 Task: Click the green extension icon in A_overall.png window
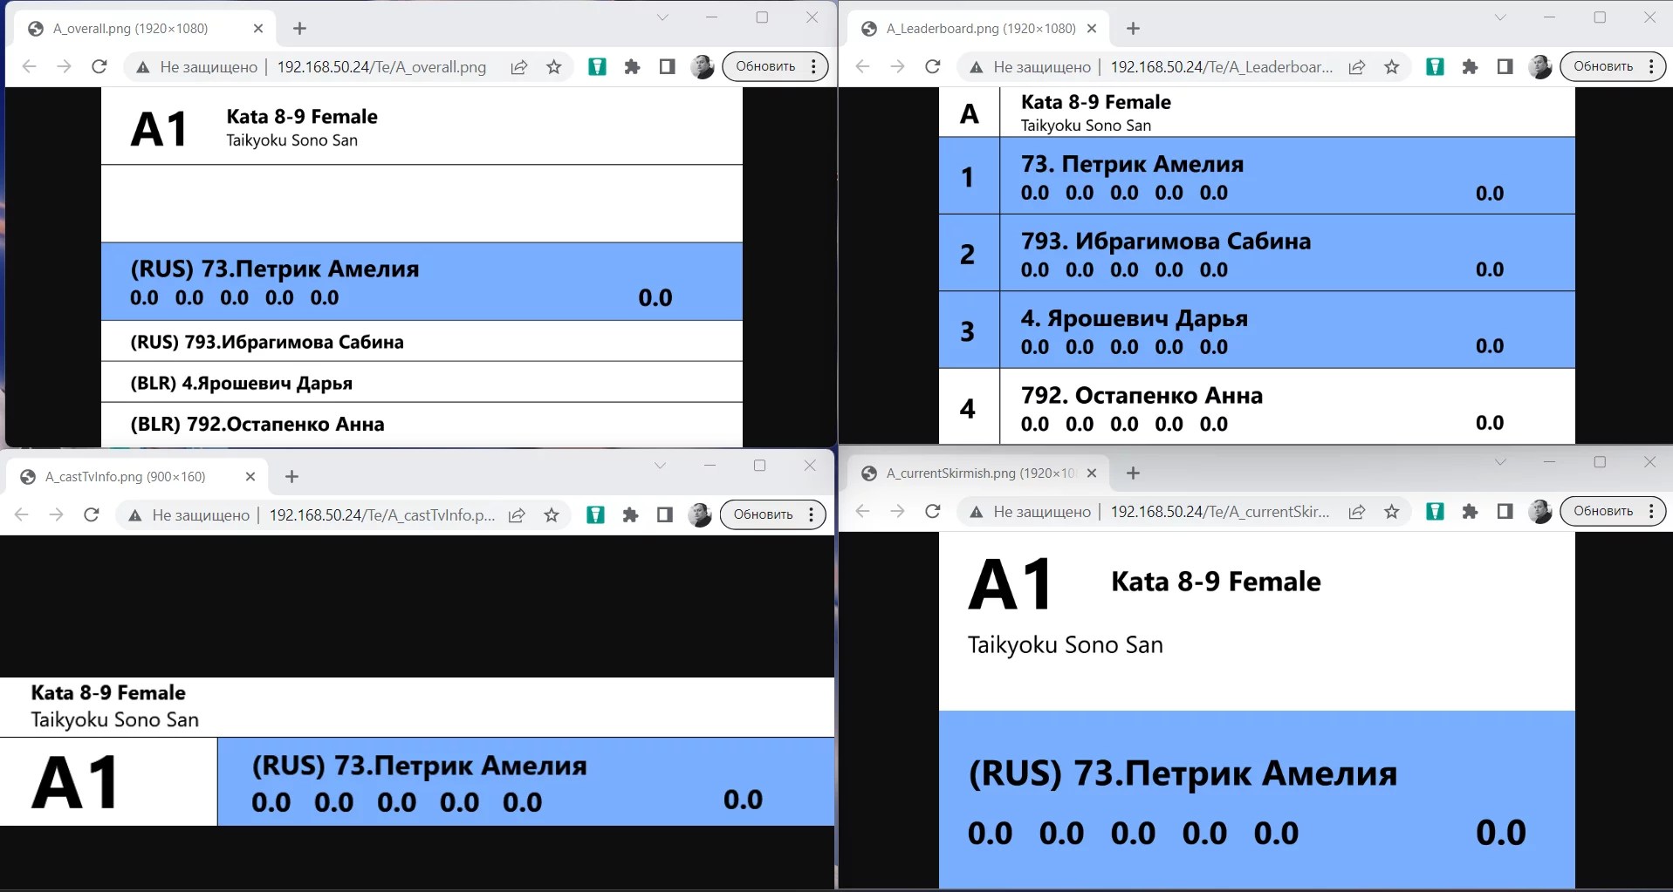tap(597, 67)
